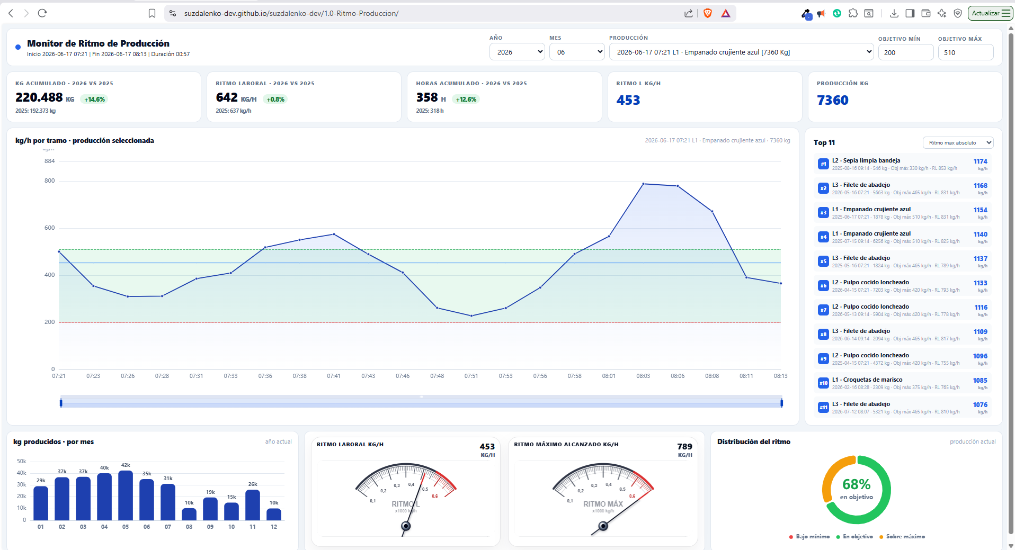Screen dimensions: 1015x550
Task: Toggle Bajo mínimo legend item
Action: [809, 537]
